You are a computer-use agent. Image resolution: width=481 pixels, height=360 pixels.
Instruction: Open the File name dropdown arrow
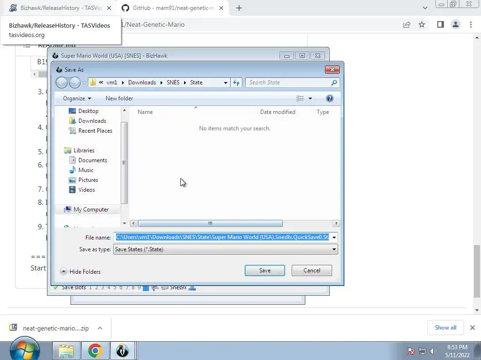click(x=334, y=237)
